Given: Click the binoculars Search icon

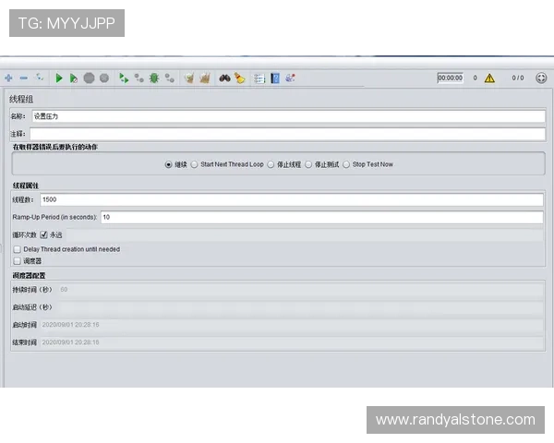Looking at the screenshot, I should point(223,78).
